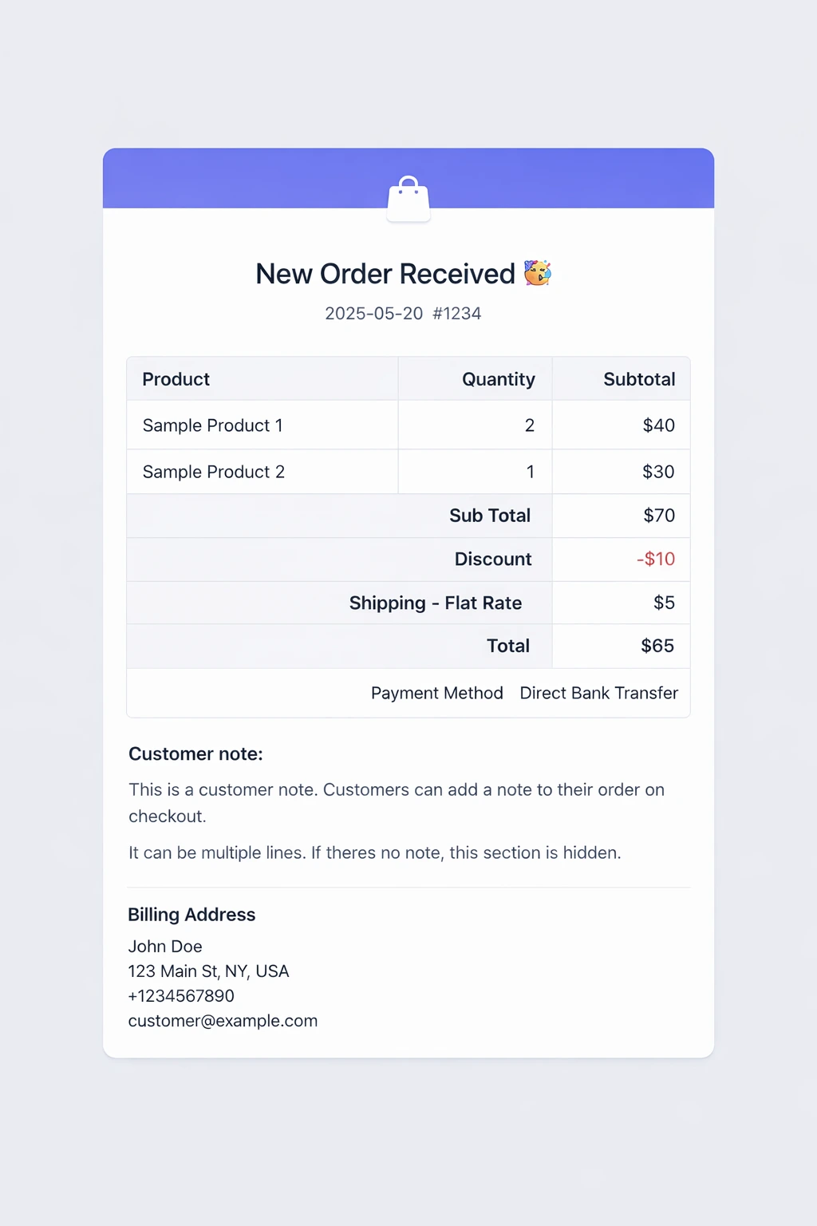Image resolution: width=817 pixels, height=1226 pixels.
Task: Click the Subtotal column header
Action: [639, 379]
